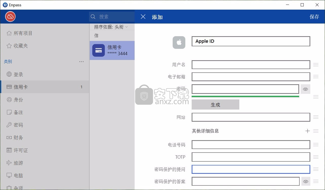
Task: Click the key icon for 密码 category
Action: [9, 125]
